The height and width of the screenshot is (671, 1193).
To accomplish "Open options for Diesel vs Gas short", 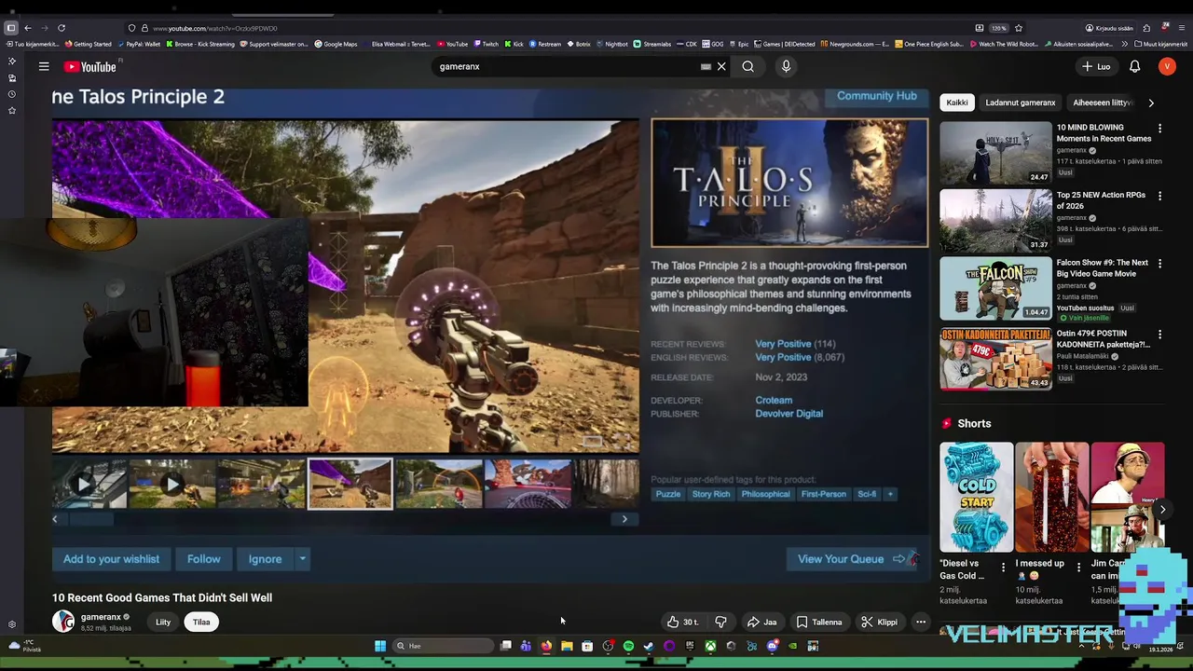I will [1003, 566].
